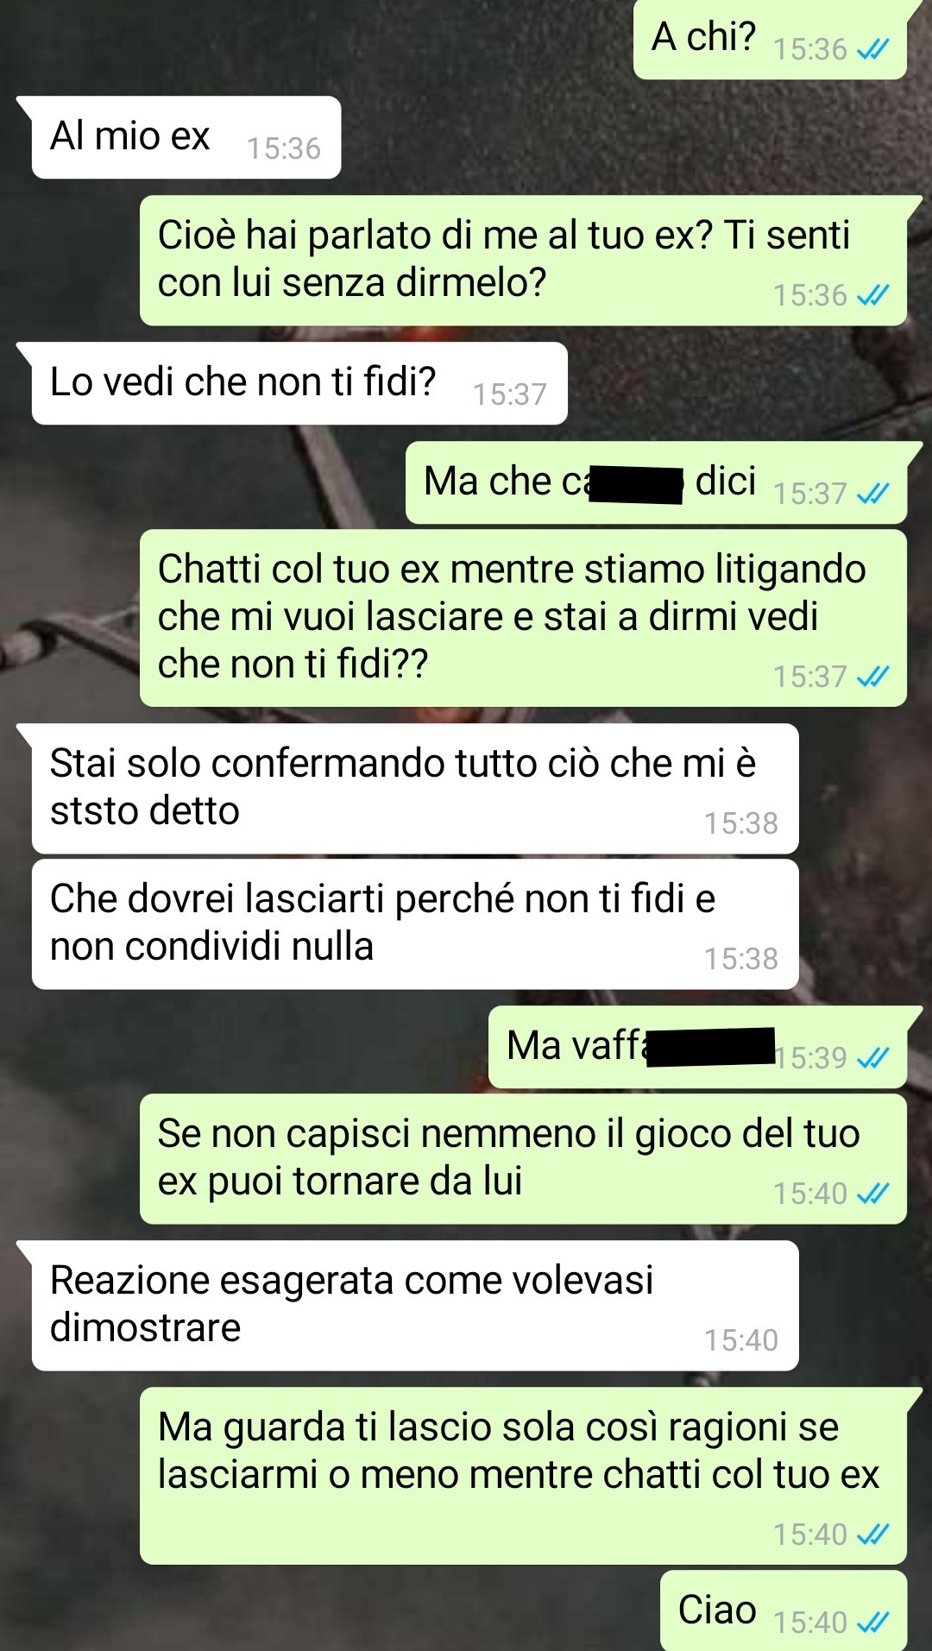
Task: Tap the 15:40 timestamp on "Reazione esagerata"
Action: click(740, 1341)
